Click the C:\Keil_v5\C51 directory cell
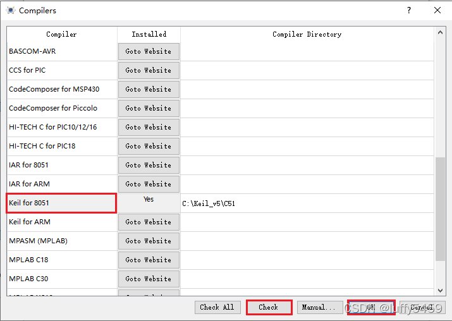The image size is (452, 321). click(307, 203)
